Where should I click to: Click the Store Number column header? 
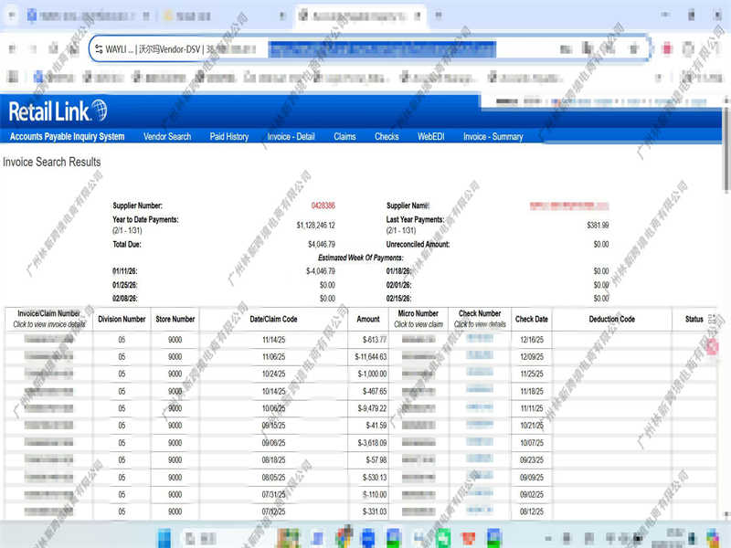coord(175,319)
